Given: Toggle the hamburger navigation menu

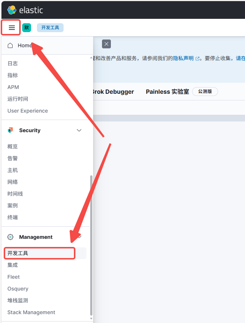Looking at the screenshot, I should (12, 28).
